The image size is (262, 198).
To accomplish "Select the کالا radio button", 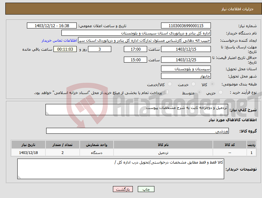I will coord(212,84).
